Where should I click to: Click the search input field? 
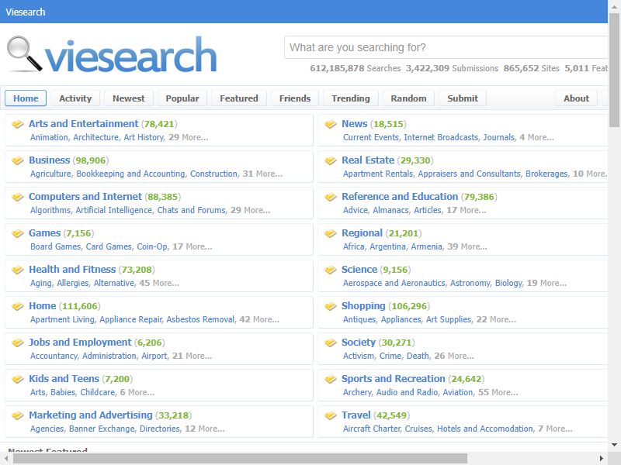[446, 47]
